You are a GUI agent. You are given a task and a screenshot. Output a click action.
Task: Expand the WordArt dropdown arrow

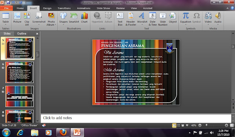[142, 24]
